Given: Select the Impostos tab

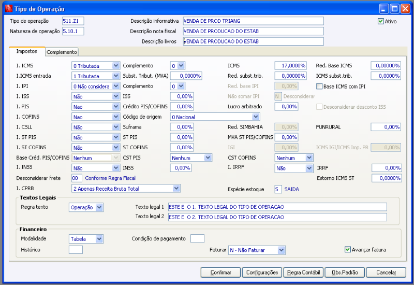Looking at the screenshot, I should click(x=26, y=51).
